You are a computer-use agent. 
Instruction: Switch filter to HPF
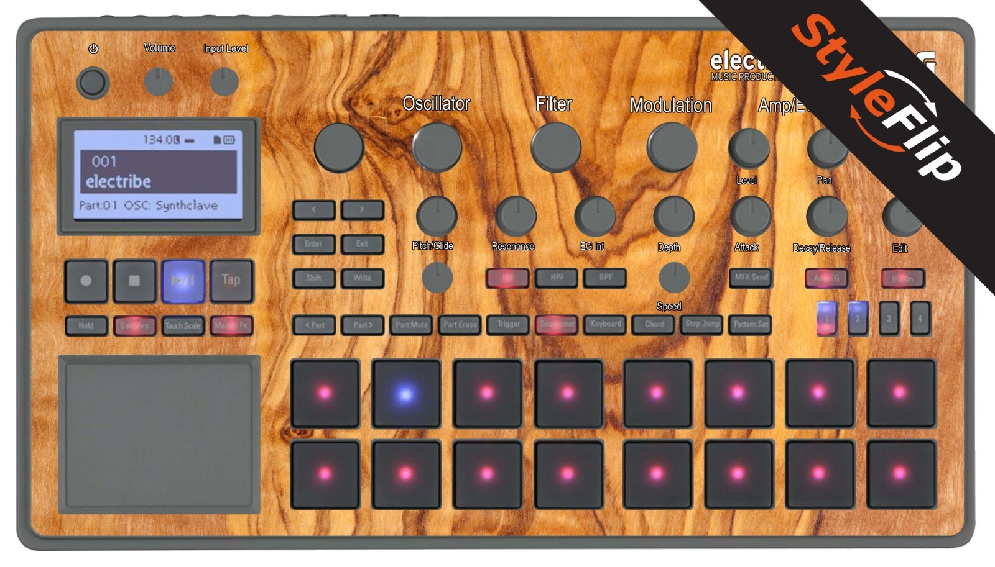pyautogui.click(x=557, y=278)
